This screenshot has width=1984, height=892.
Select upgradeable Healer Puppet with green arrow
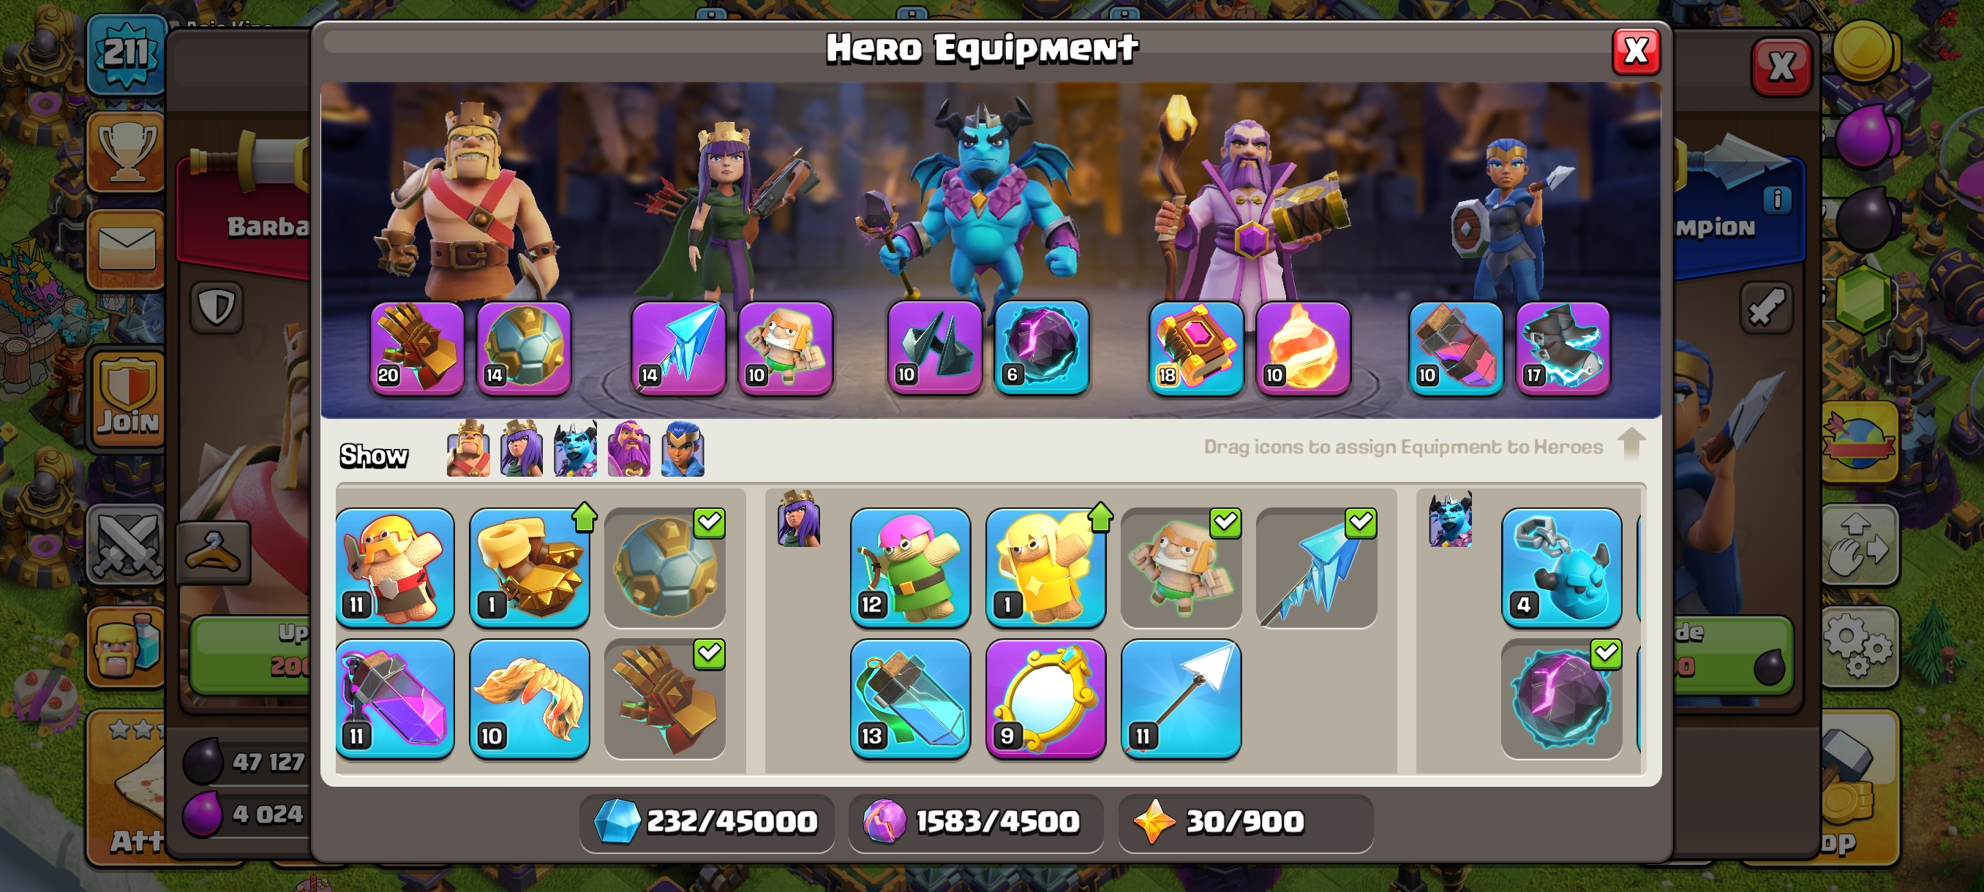[x=1045, y=567]
